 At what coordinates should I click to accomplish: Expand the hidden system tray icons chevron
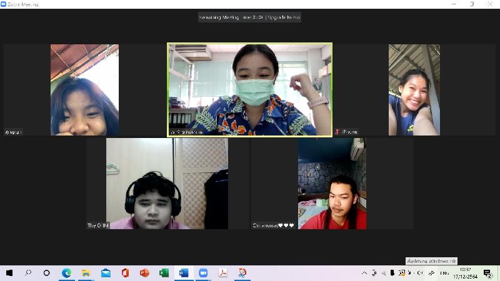point(364,273)
